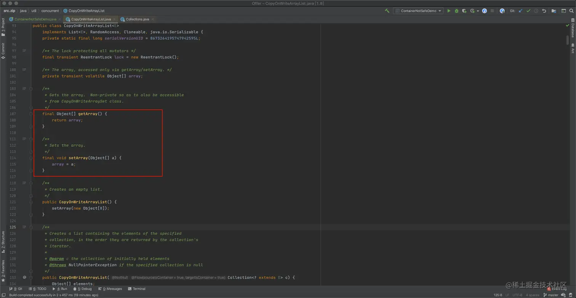Open the Project Structure folder icon

(x=554, y=11)
